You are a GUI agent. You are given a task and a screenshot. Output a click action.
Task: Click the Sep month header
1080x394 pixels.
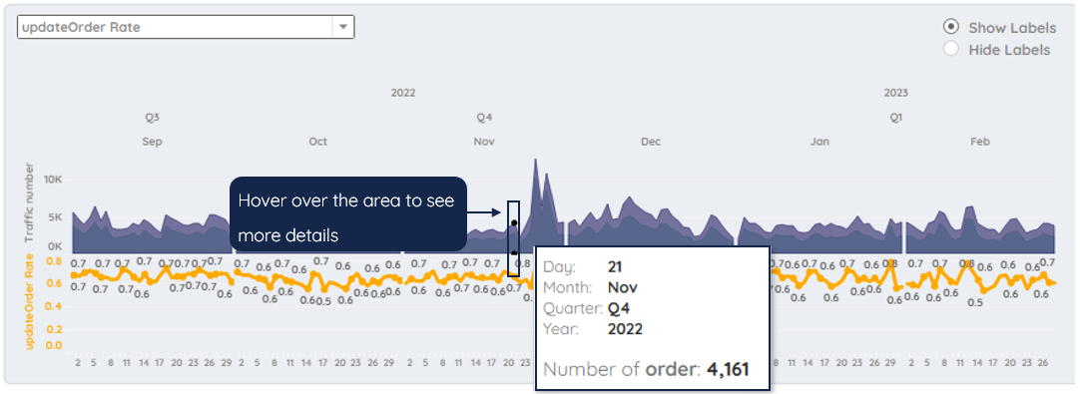pyautogui.click(x=152, y=142)
